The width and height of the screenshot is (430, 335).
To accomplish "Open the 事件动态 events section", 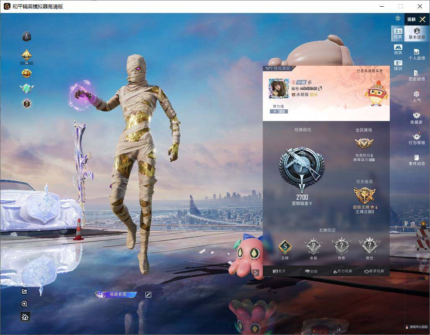I will pyautogui.click(x=417, y=160).
